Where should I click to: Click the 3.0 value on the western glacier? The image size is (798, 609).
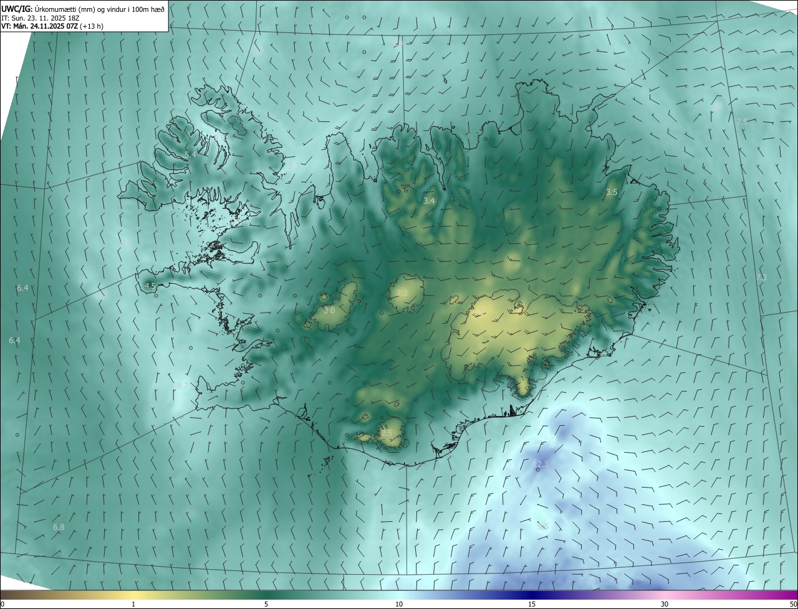tap(330, 310)
